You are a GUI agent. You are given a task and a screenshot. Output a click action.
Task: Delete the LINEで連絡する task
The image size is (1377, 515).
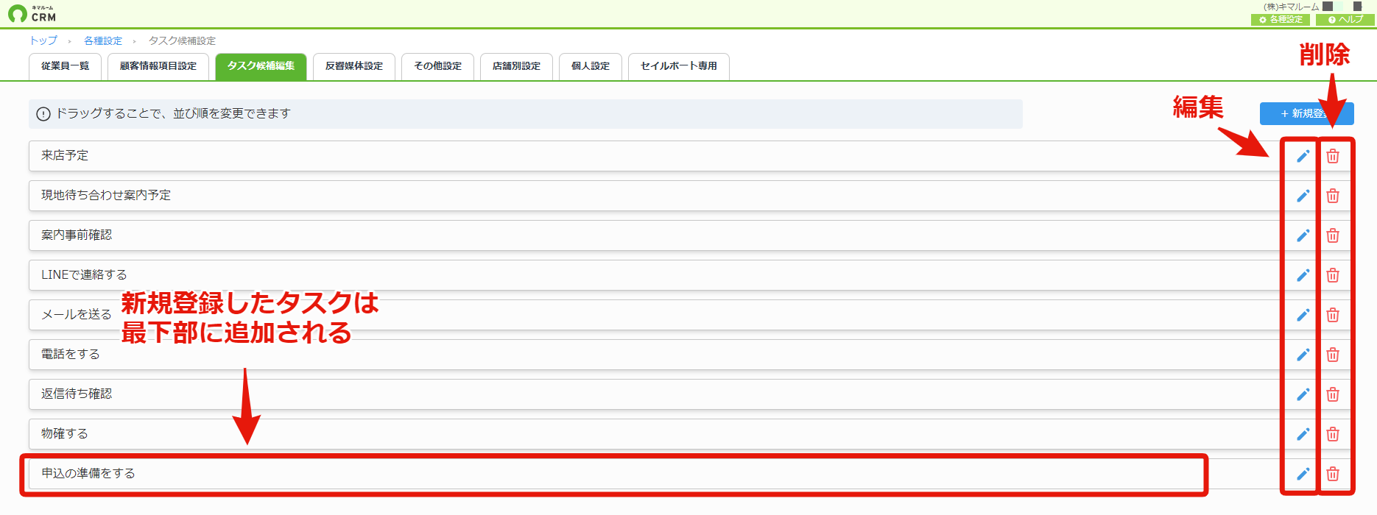[x=1333, y=275]
